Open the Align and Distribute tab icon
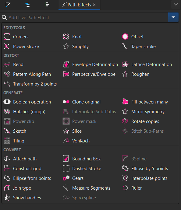Viewport: 181px width, 210px height. click(47, 5)
